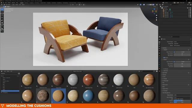Switch to the Modeling workspace tab
The width and height of the screenshot is (192, 108).
(x=26, y=3)
